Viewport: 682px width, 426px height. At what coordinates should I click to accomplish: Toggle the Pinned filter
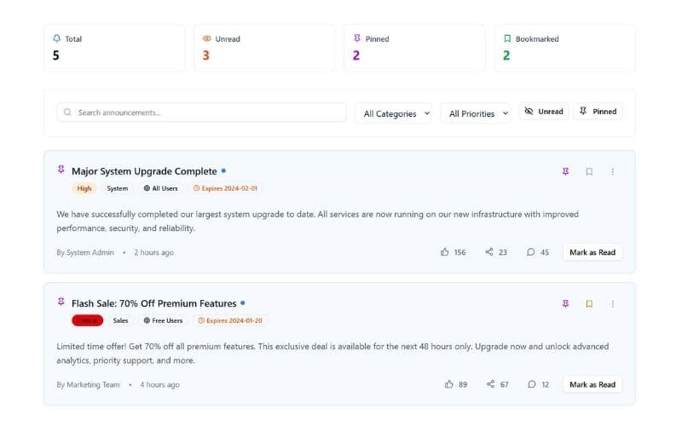(598, 112)
